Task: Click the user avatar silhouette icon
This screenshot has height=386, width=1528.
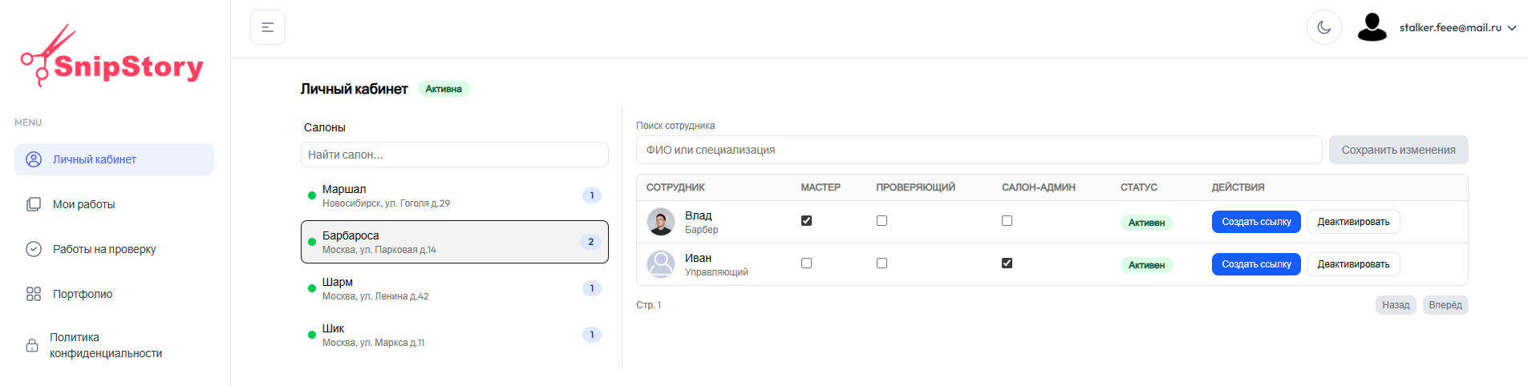Action: (1372, 27)
